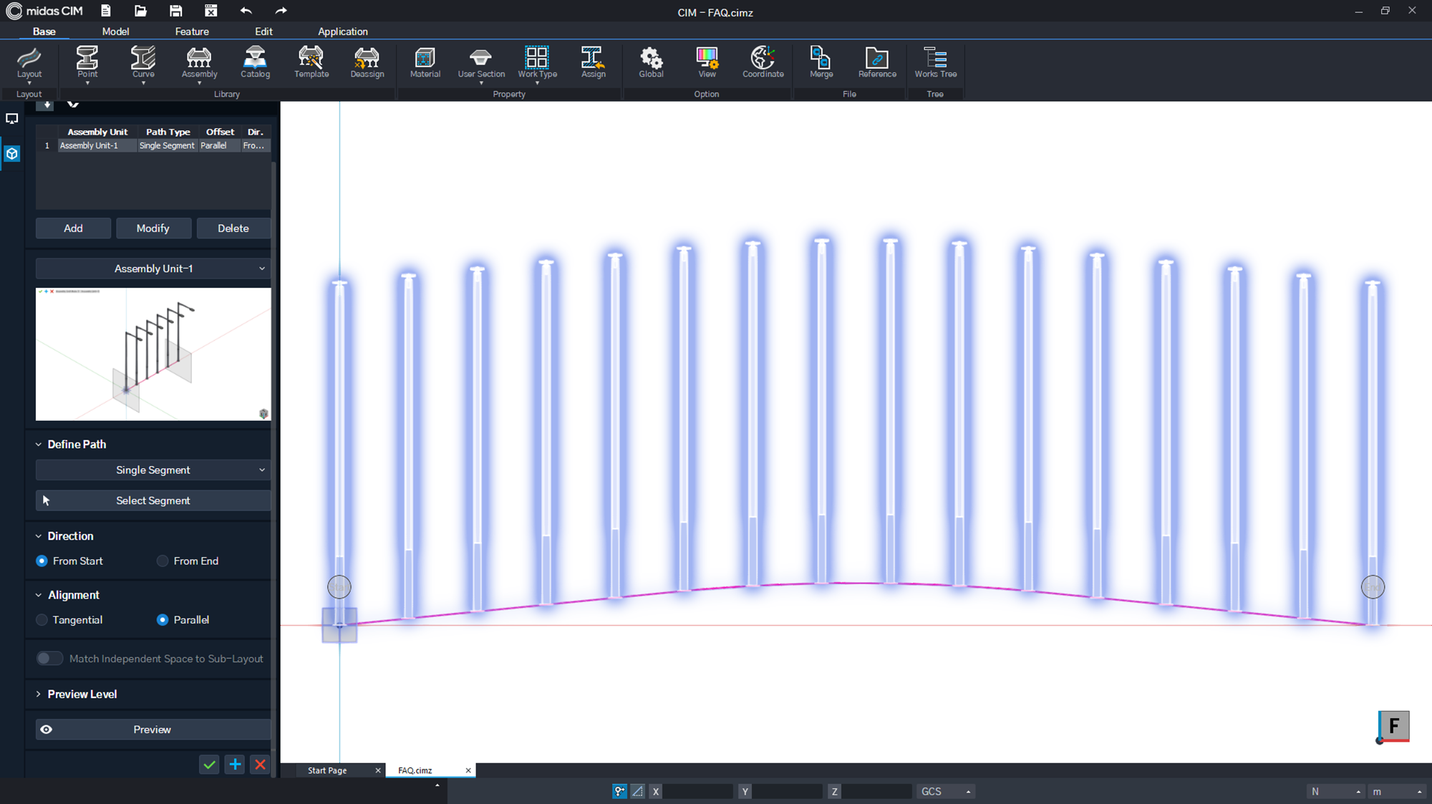Click the Select Segment button
Image resolution: width=1432 pixels, height=804 pixels.
153,500
